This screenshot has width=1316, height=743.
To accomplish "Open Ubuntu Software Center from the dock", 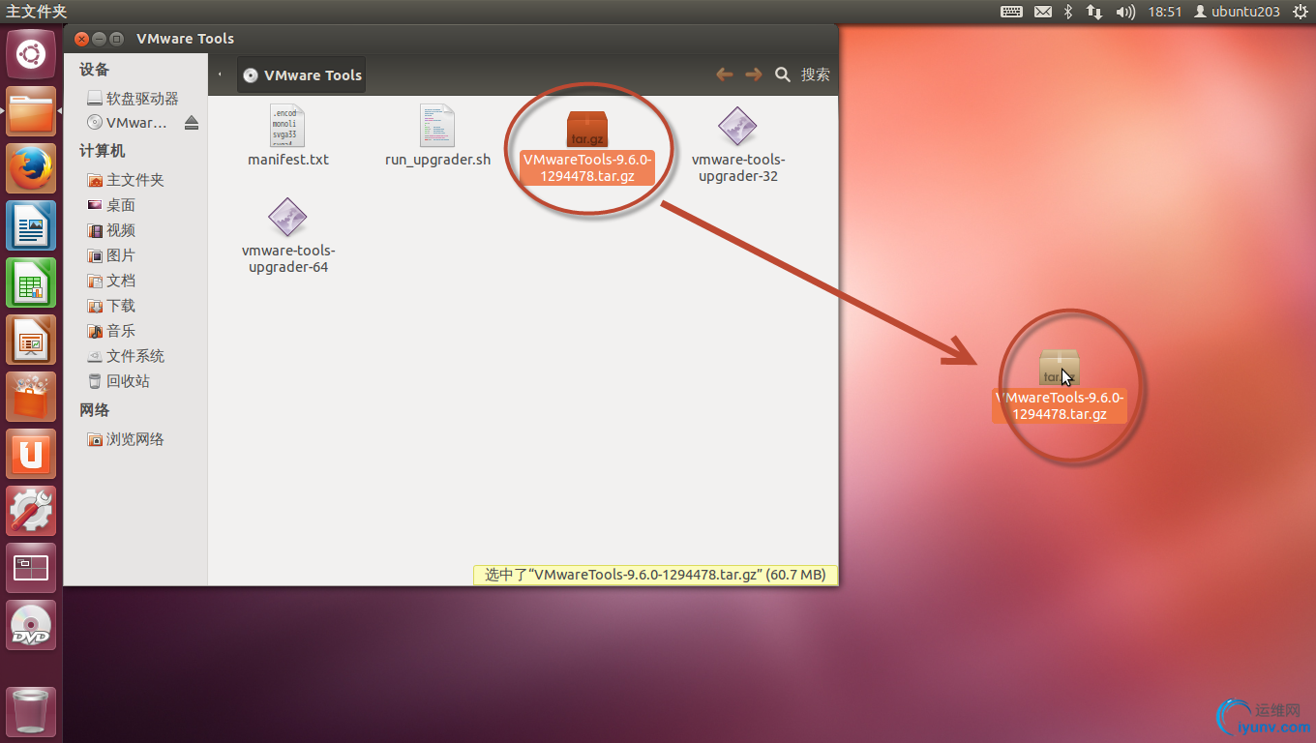I will click(x=31, y=397).
